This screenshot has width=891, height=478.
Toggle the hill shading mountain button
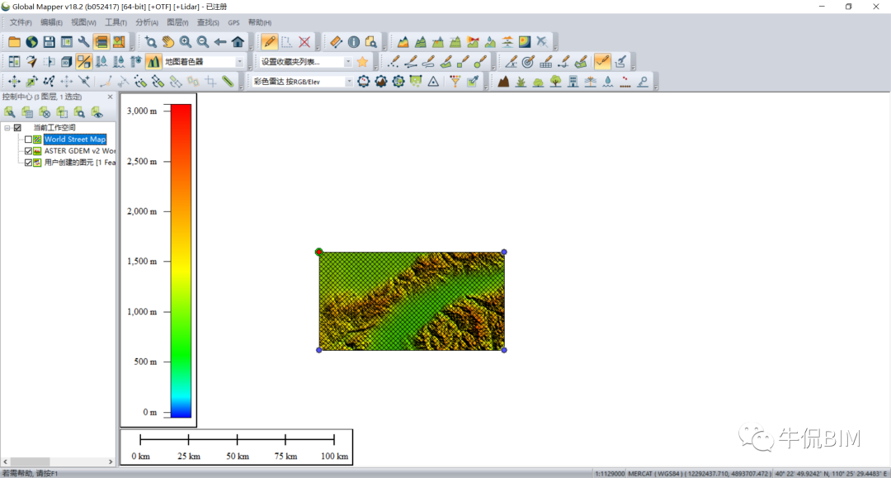click(x=153, y=61)
